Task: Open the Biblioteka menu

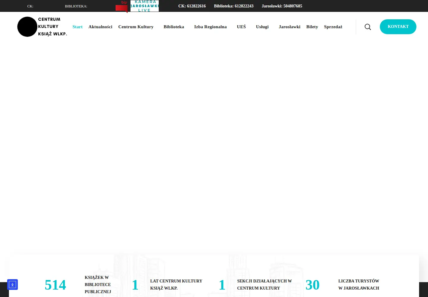Action: click(174, 27)
